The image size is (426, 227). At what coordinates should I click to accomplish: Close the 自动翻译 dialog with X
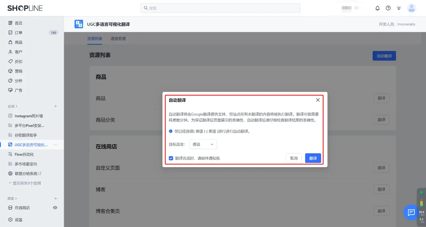pyautogui.click(x=318, y=100)
